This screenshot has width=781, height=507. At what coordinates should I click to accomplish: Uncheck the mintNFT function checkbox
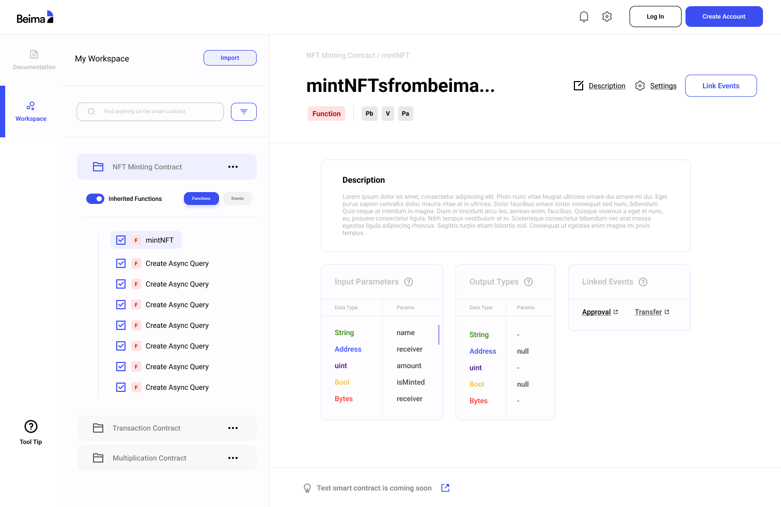(x=120, y=240)
